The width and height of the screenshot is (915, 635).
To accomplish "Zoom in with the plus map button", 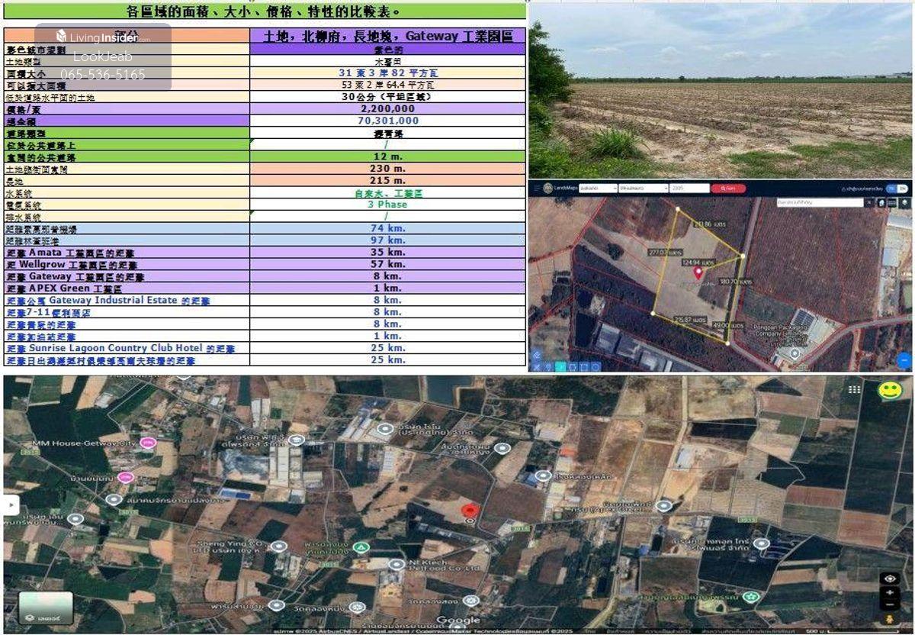I will 889,593.
